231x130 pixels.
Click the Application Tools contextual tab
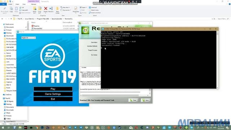[x=34, y=1]
